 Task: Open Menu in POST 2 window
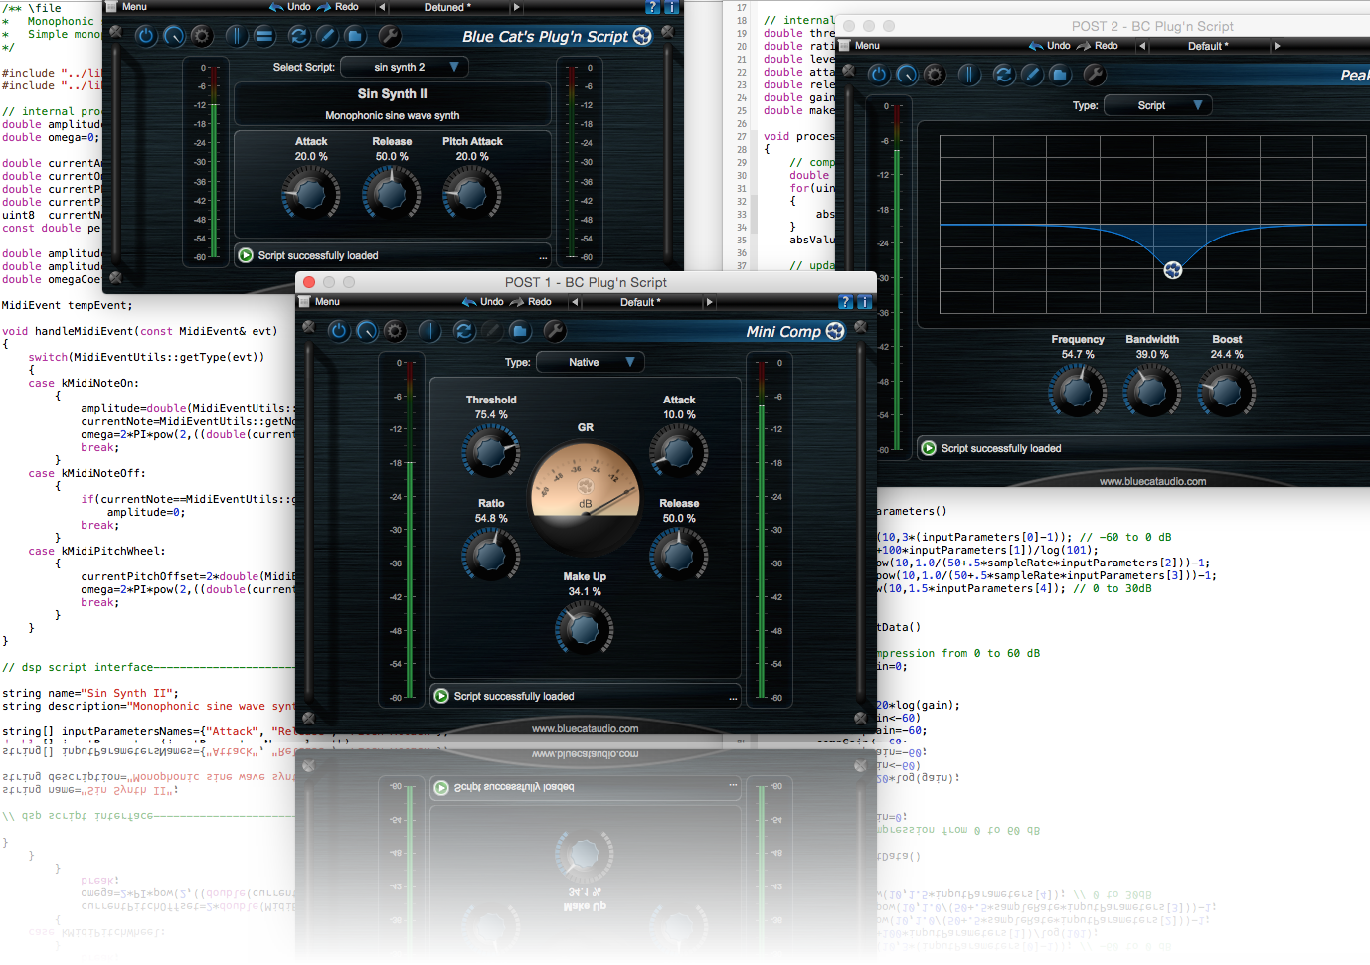tap(861, 46)
